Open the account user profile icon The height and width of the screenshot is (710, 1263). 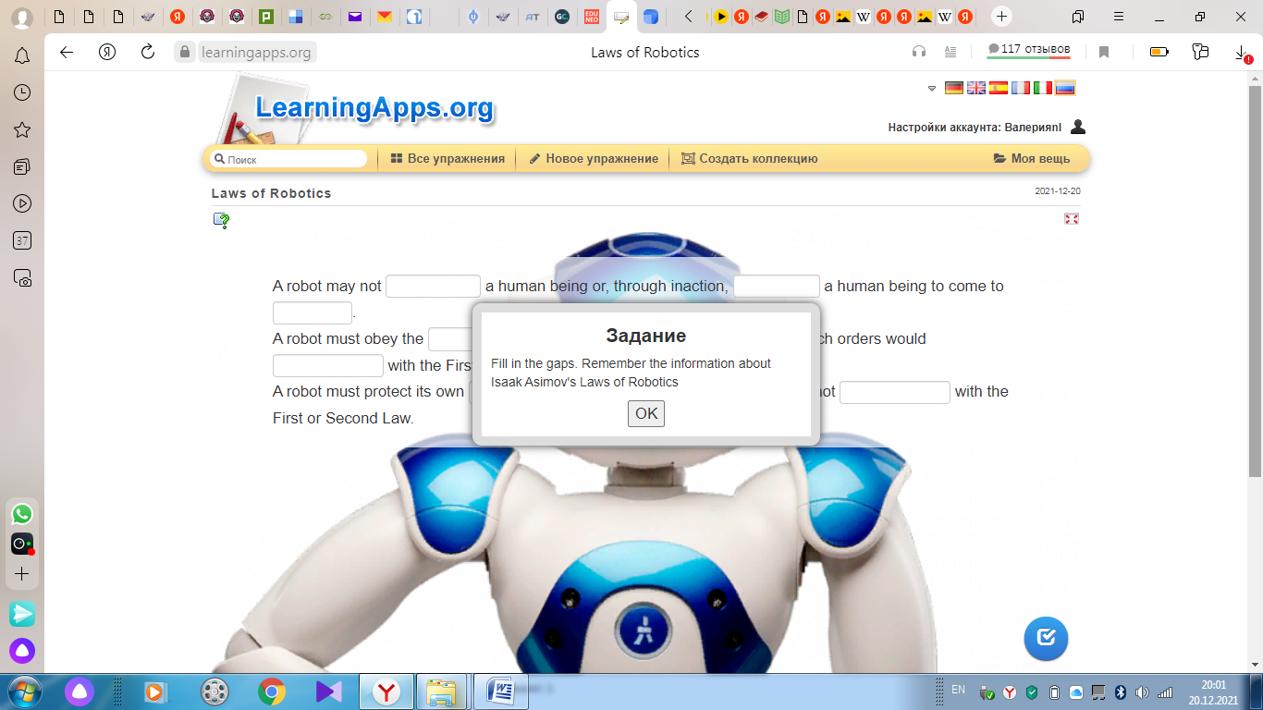coord(1077,128)
